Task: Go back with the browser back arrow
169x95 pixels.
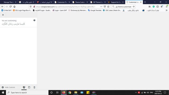Action: 2,7
